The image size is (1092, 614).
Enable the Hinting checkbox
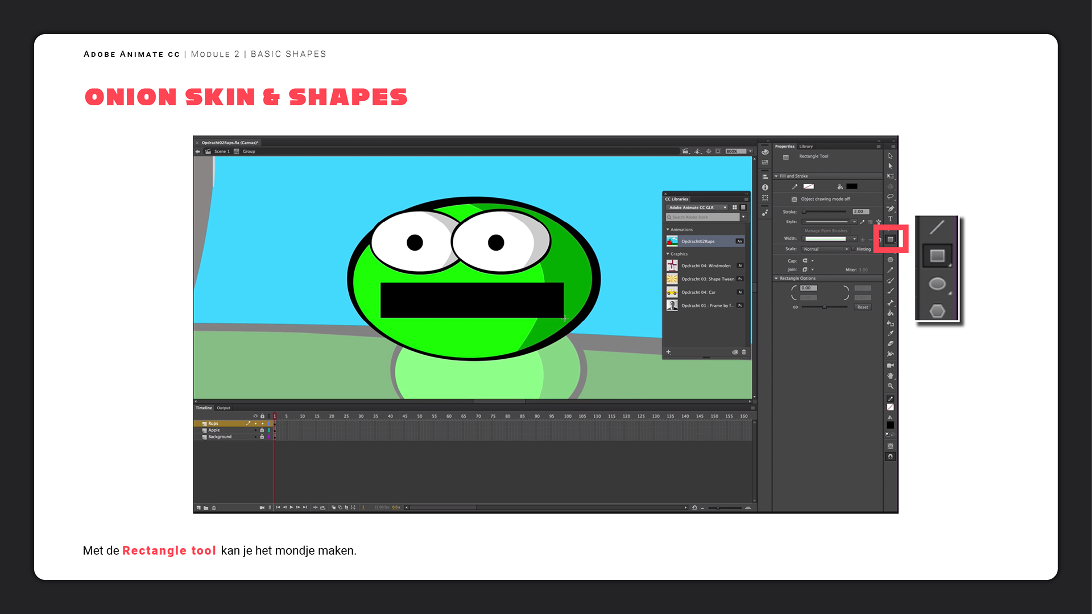[853, 249]
